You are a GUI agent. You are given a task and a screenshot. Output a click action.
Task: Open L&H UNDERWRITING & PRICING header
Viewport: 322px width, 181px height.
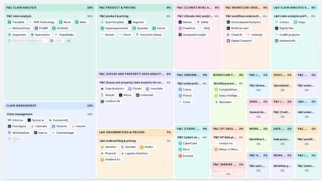click(135, 132)
